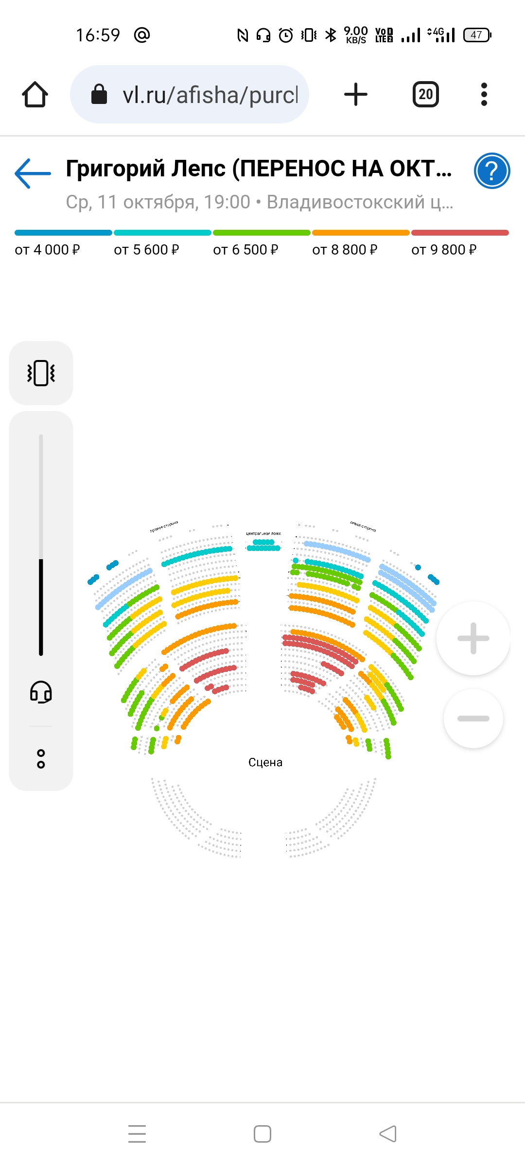The image size is (525, 1166).
Task: Tap the vl.ru address bar
Action: [190, 94]
